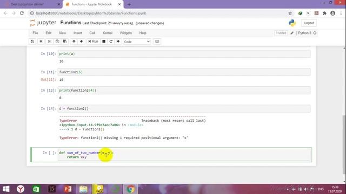Click the TypeError missing argument message

point(124,138)
